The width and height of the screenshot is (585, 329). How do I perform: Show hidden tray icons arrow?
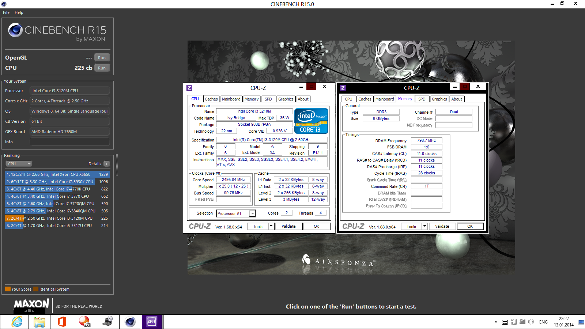click(496, 322)
